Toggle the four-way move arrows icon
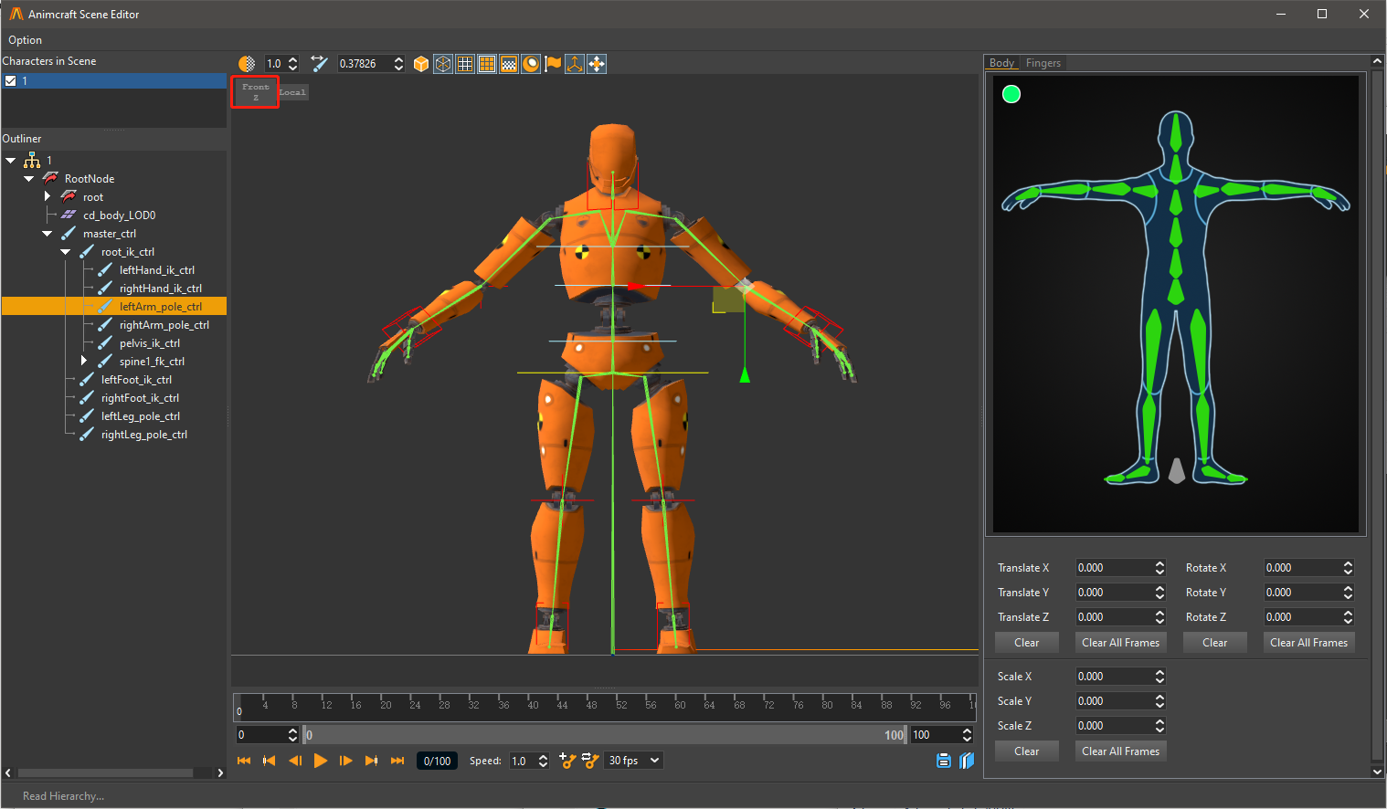 (x=597, y=64)
